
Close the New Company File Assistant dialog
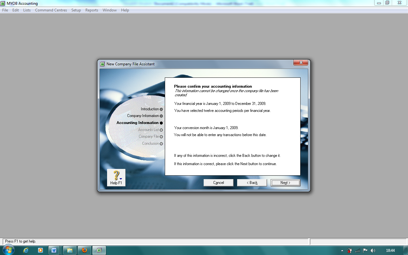click(301, 63)
